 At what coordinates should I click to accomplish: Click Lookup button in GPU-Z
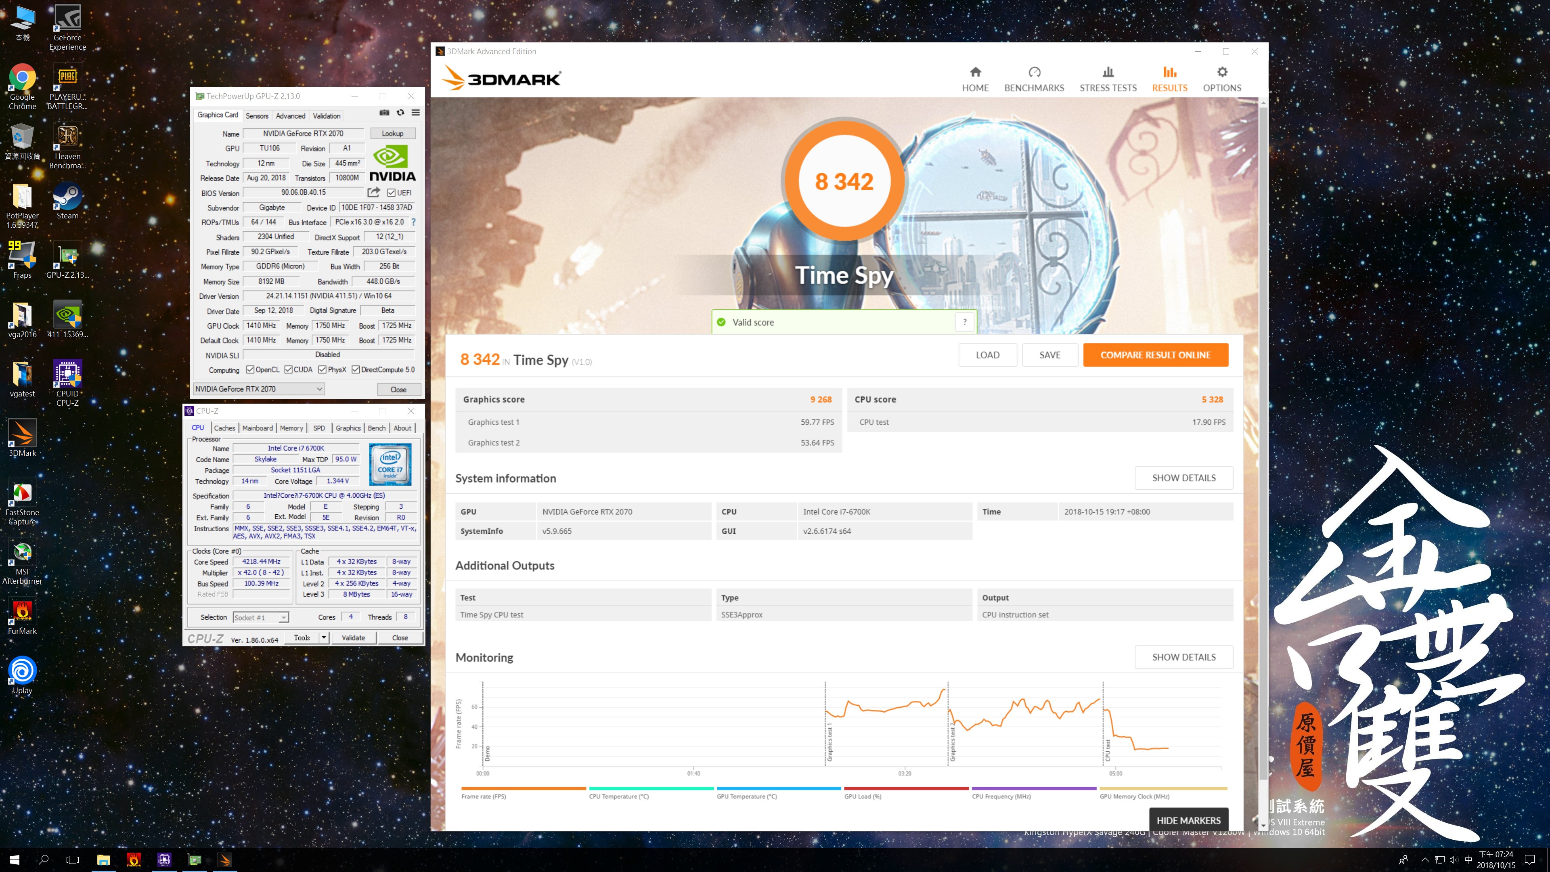(x=392, y=134)
